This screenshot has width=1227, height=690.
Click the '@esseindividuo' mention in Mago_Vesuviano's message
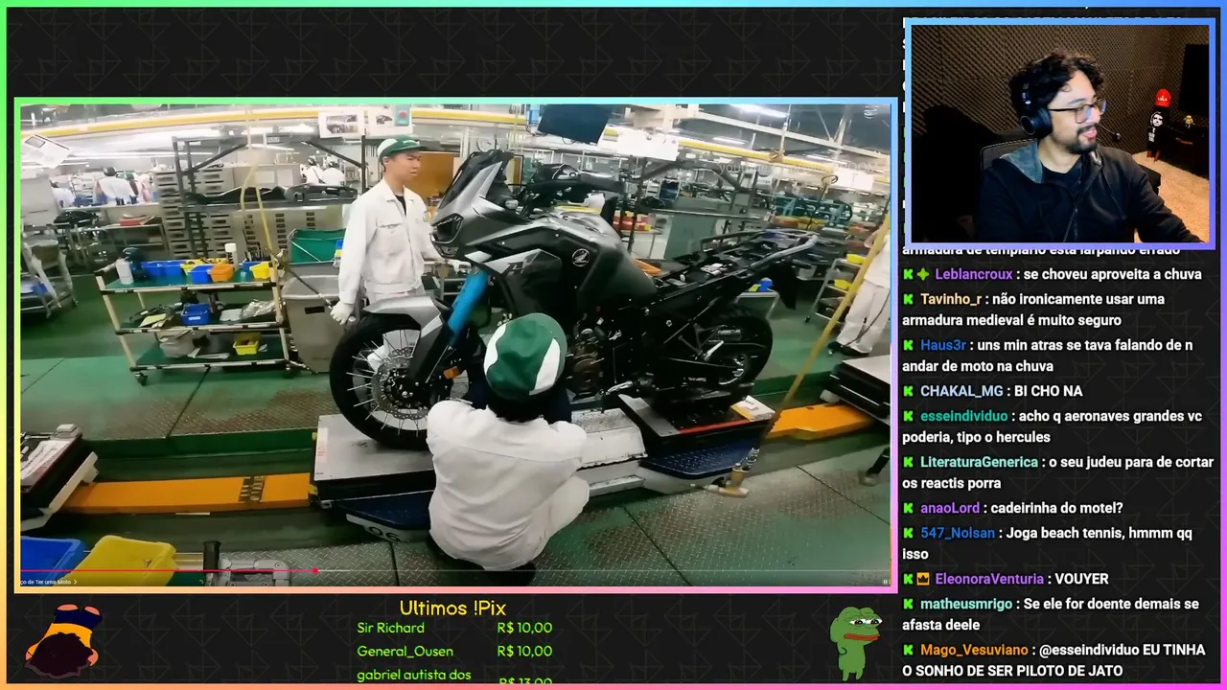click(x=1089, y=650)
